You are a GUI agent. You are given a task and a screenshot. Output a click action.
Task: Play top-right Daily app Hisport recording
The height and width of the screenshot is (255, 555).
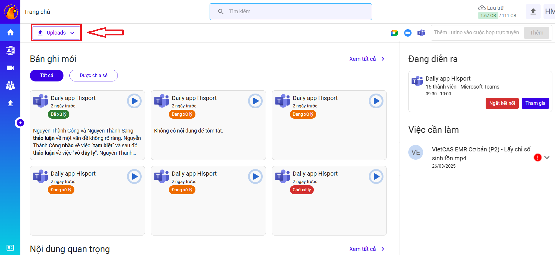click(376, 101)
